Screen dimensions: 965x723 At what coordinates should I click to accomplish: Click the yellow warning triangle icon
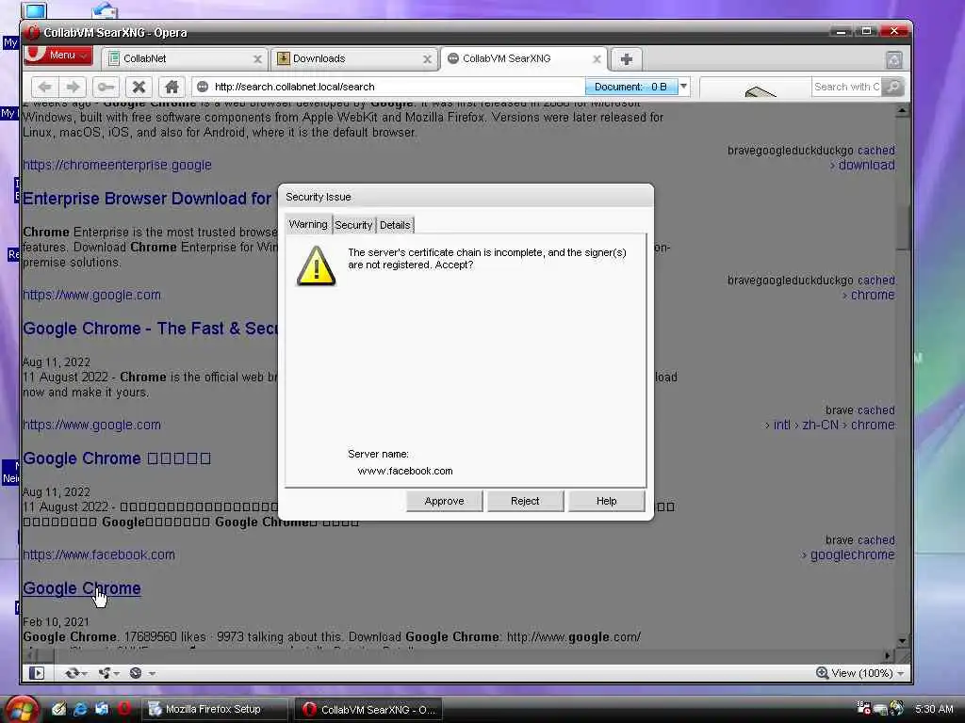click(x=317, y=266)
